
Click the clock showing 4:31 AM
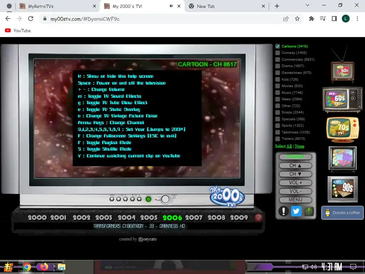pyautogui.click(x=332, y=267)
